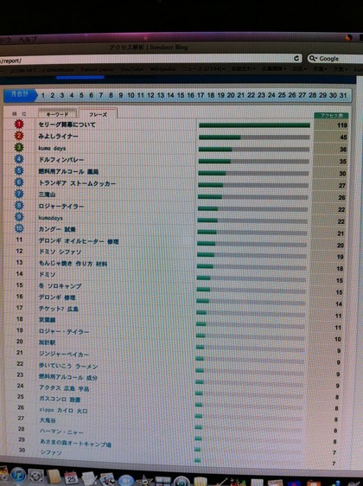Open the iCal calendar icon in the Dock
The image size is (363, 486).
coord(72,478)
